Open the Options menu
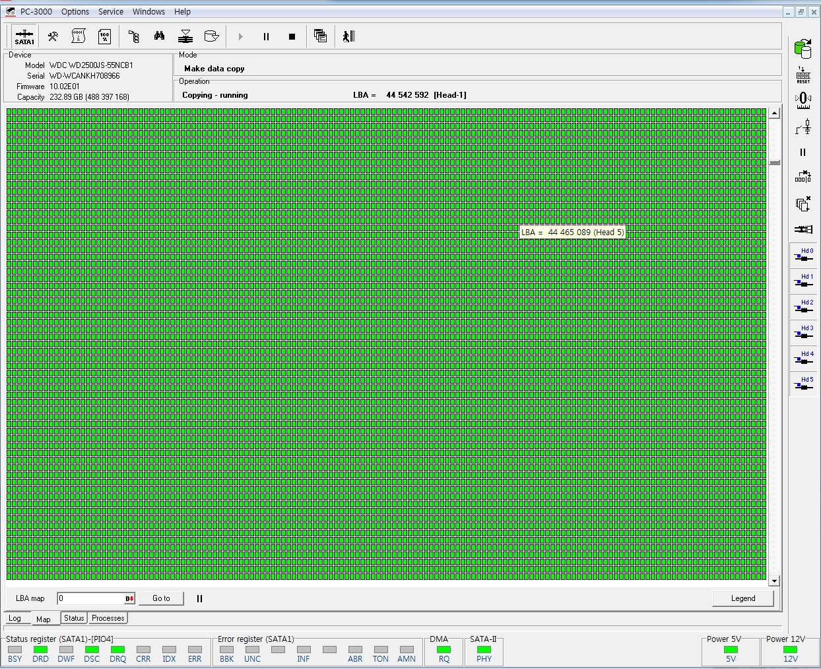Viewport: 821px width, 669px height. (x=75, y=11)
